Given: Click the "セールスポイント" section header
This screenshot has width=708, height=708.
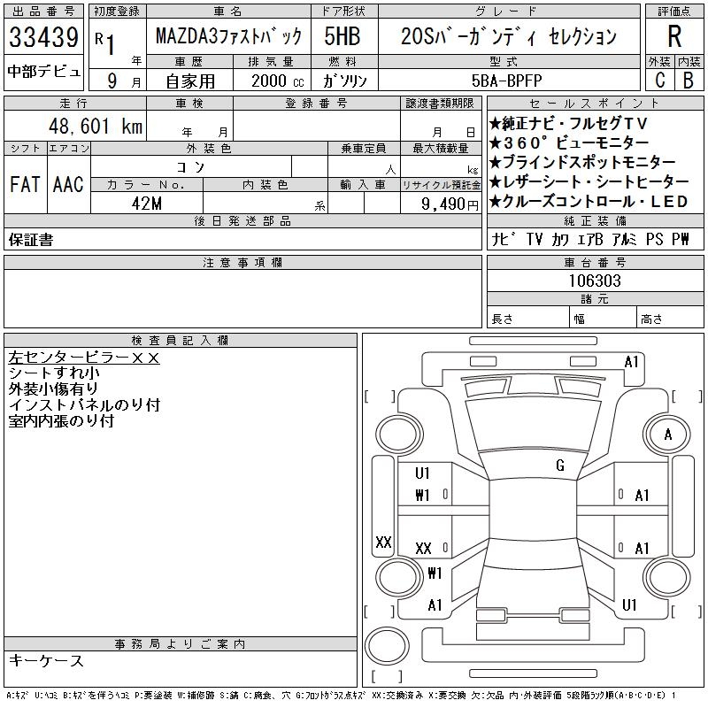Looking at the screenshot, I should [595, 104].
